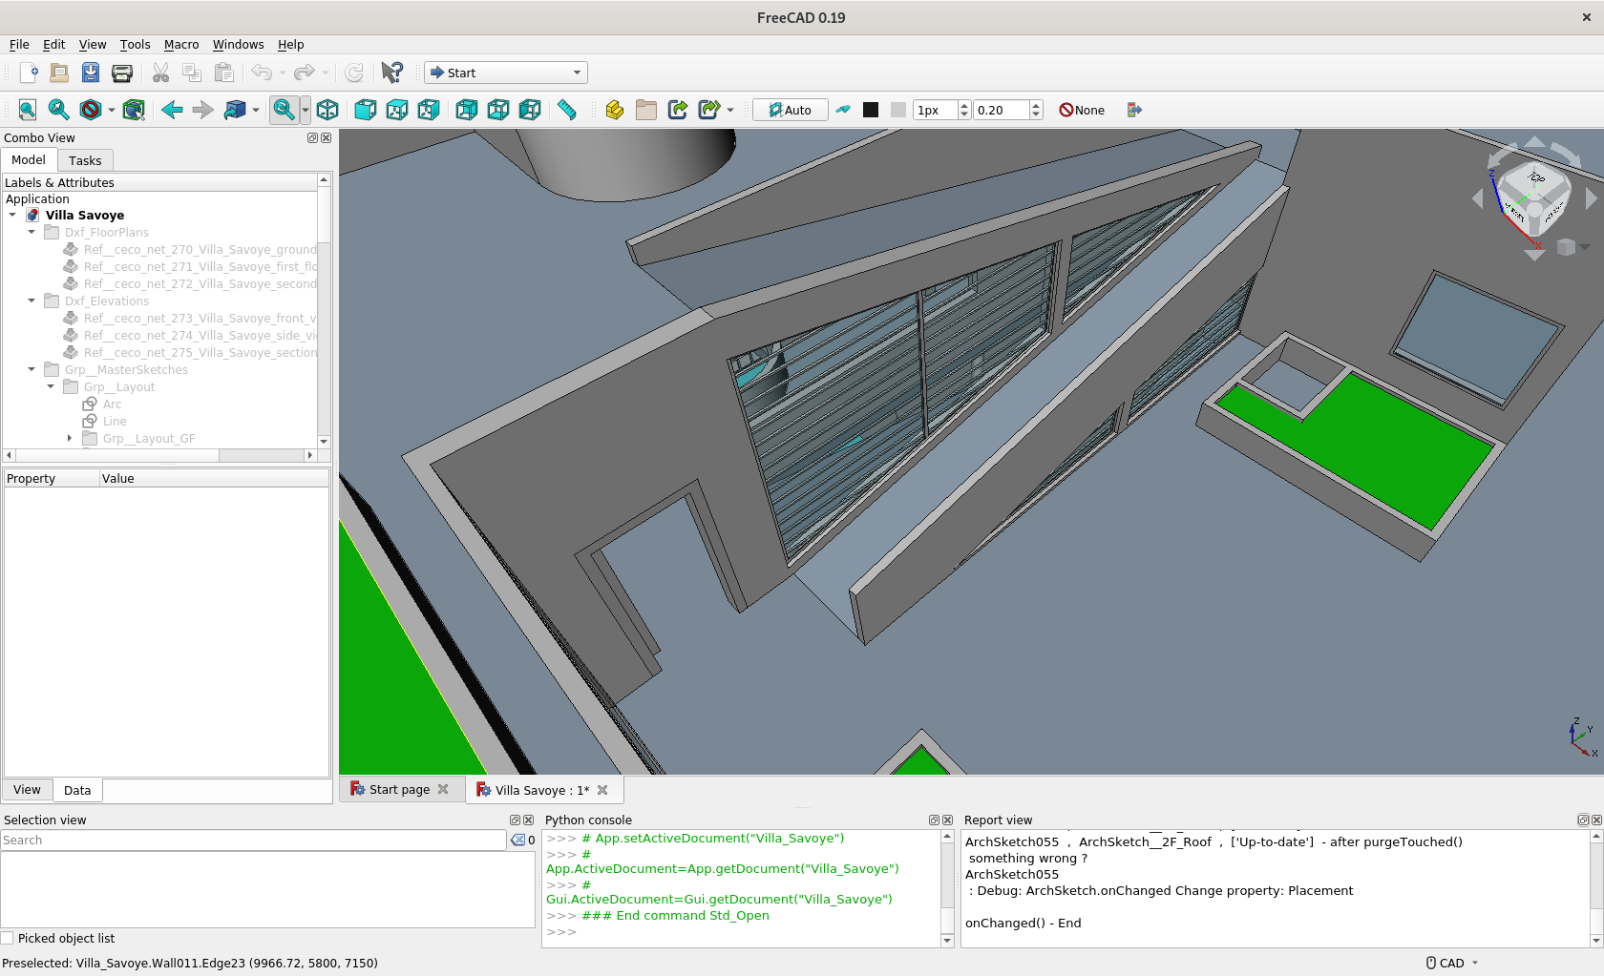1604x976 pixels.
Task: Save the document with the Save icon
Action: (91, 73)
